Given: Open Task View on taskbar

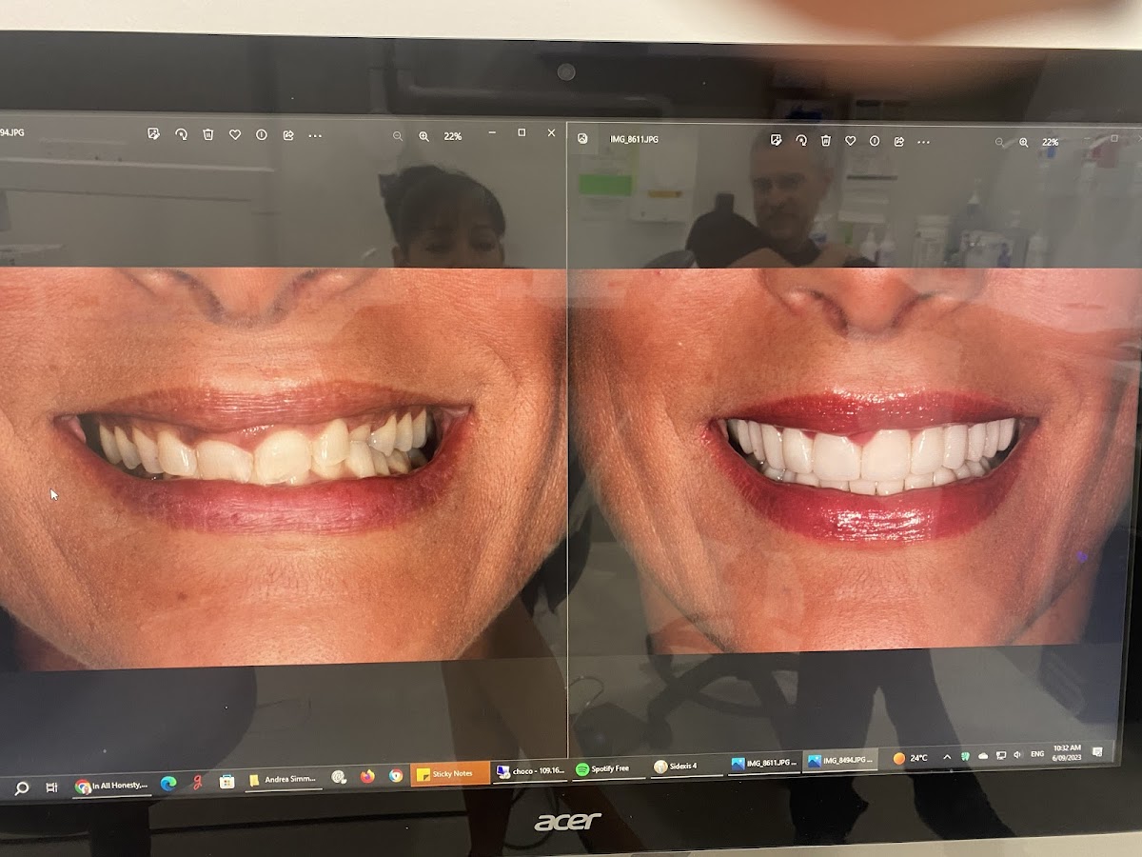Looking at the screenshot, I should [x=51, y=787].
